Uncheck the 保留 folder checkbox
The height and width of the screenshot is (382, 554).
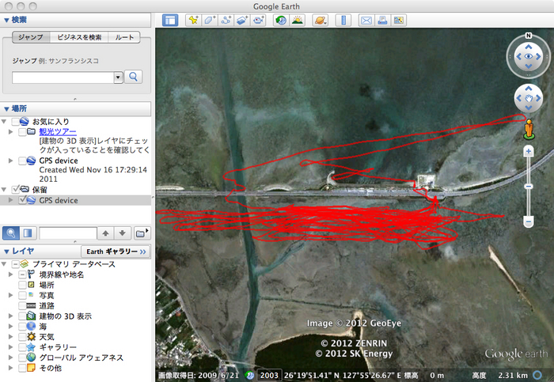tap(15, 190)
